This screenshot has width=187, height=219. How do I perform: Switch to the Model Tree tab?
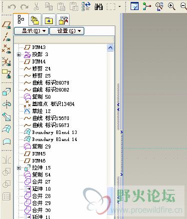pyautogui.click(x=21, y=19)
